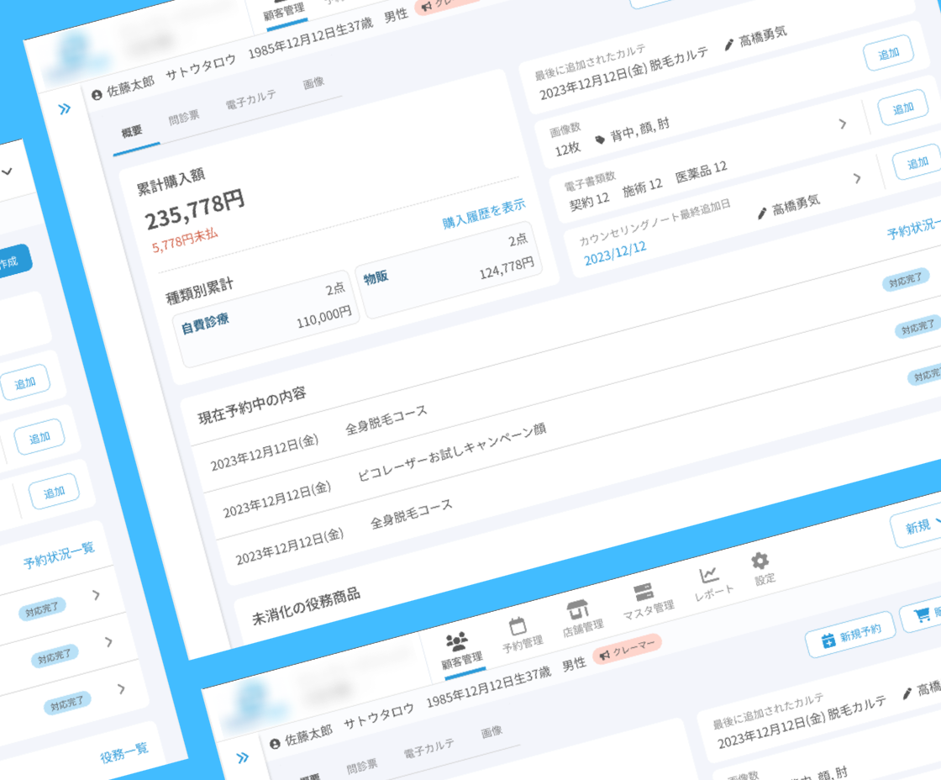Open マスタ管理 server icon

point(644,591)
